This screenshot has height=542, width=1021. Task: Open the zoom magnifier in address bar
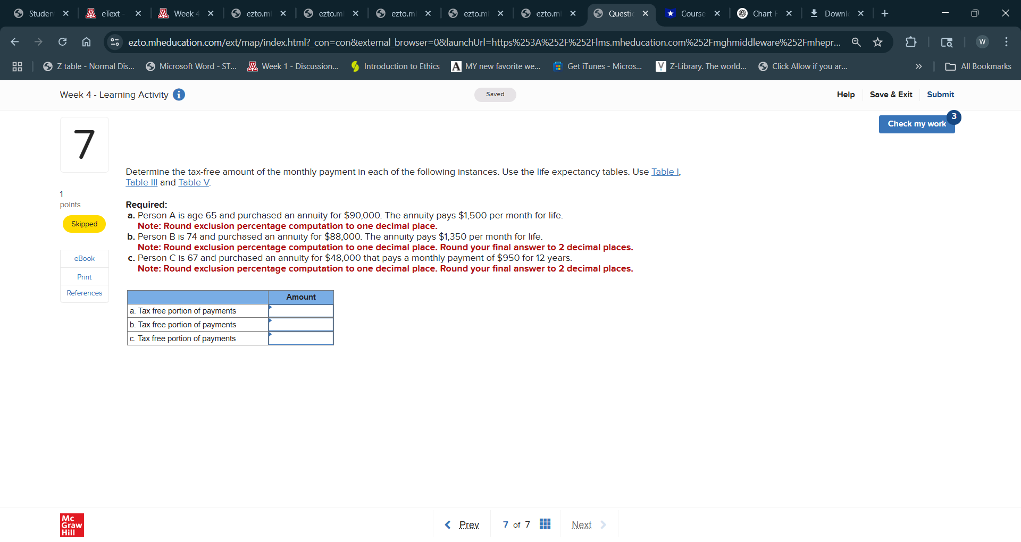pyautogui.click(x=856, y=42)
